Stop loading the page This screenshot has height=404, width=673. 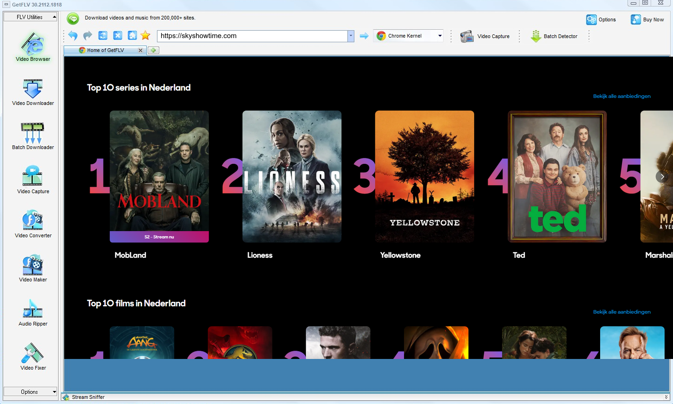pos(118,36)
